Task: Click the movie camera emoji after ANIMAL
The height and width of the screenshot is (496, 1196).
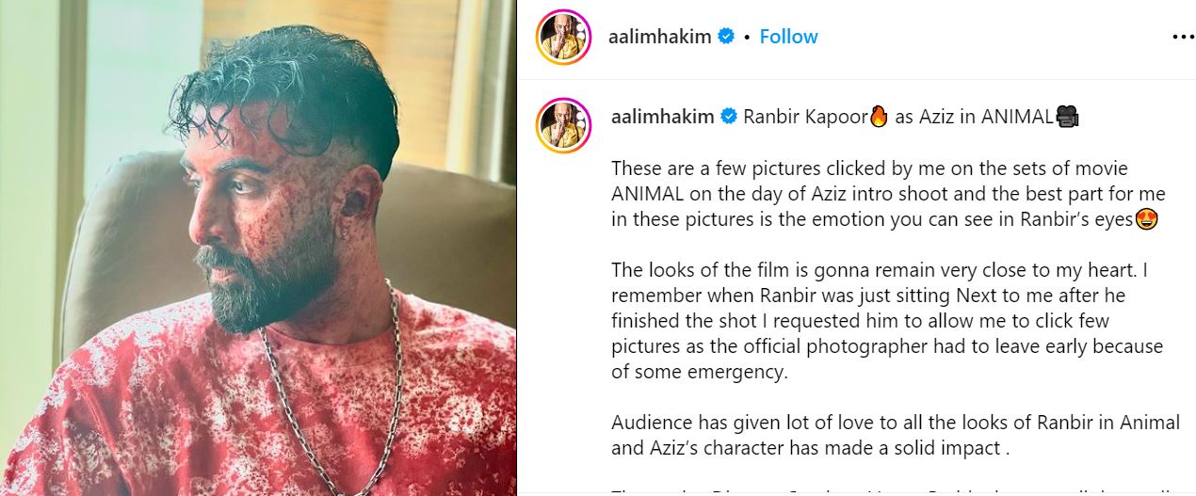Action: [1067, 117]
